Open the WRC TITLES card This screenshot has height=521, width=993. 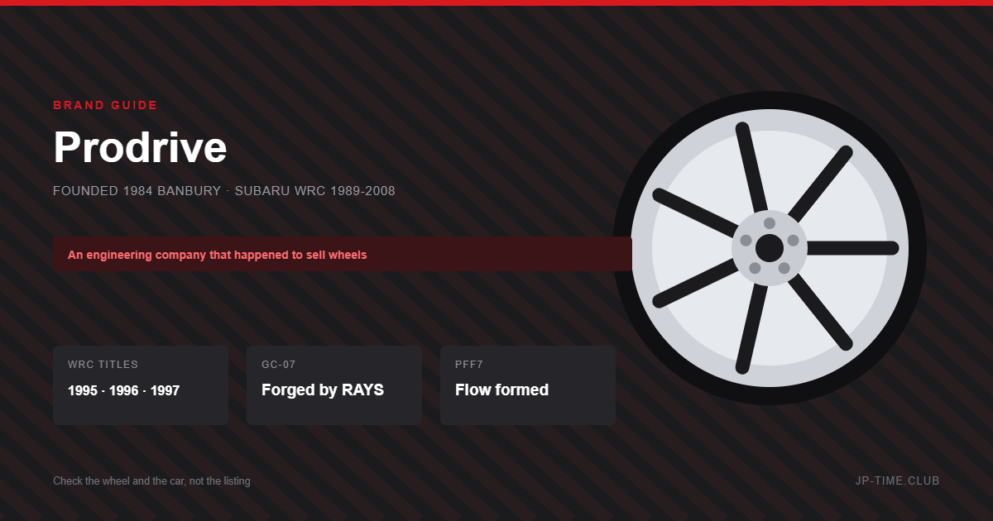[x=141, y=385]
